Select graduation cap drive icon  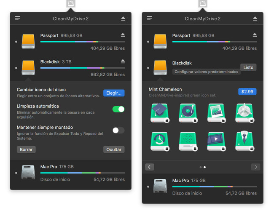(160, 113)
